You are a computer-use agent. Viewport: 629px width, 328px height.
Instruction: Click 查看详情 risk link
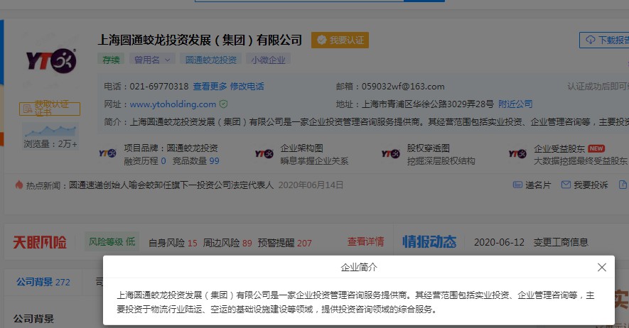[365, 241]
